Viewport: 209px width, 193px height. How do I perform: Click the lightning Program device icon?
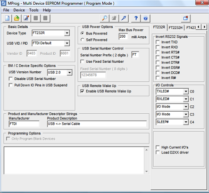pos(124,18)
